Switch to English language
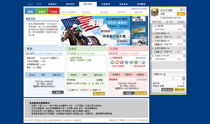Image resolution: width=210 pixels, height=124 pixels. tap(30, 4)
